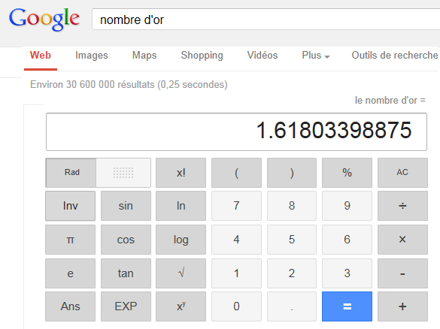Toggle the Inv inverse functions key
This screenshot has width=440, height=329.
70,206
